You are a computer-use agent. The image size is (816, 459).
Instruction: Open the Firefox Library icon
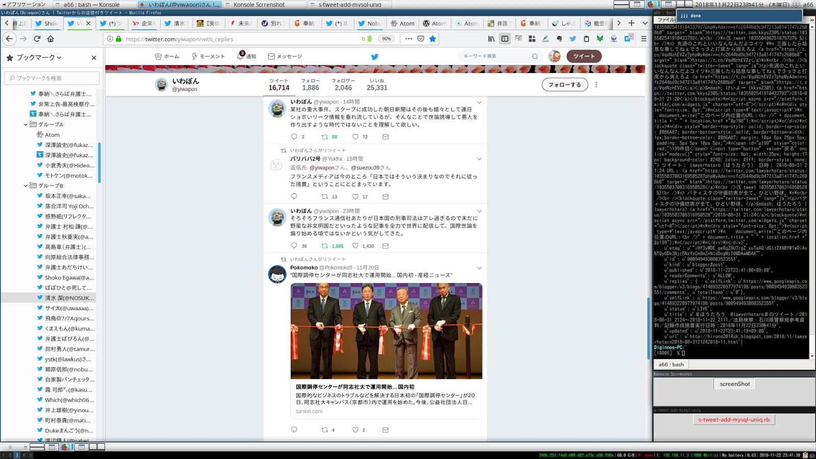tap(491, 39)
